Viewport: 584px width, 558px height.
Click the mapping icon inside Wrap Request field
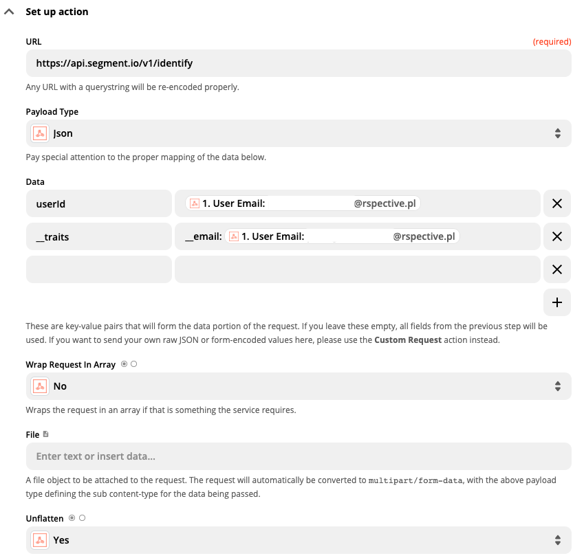tap(39, 386)
